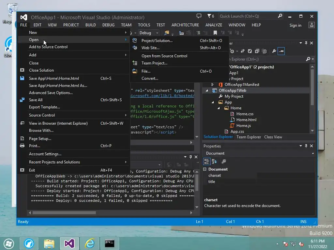Click the feedback speech bubble icon
The image size is (334, 250).
pos(199,16)
